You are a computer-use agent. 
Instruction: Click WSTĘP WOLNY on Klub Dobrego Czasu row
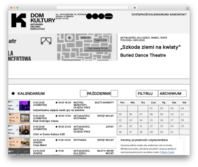(105, 116)
